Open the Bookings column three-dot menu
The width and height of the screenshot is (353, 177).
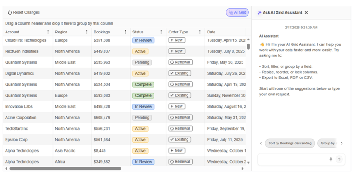pyautogui.click(x=125, y=32)
